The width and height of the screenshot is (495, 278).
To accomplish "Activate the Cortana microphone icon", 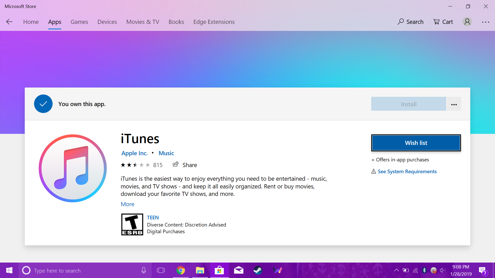I will pyautogui.click(x=144, y=270).
